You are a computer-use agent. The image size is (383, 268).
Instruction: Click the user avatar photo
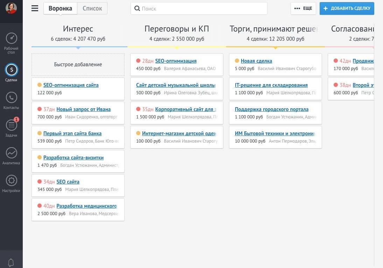pyautogui.click(x=11, y=8)
